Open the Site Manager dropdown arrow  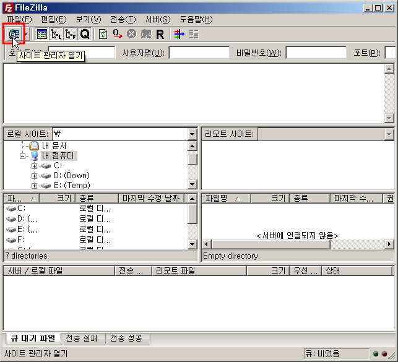point(25,34)
